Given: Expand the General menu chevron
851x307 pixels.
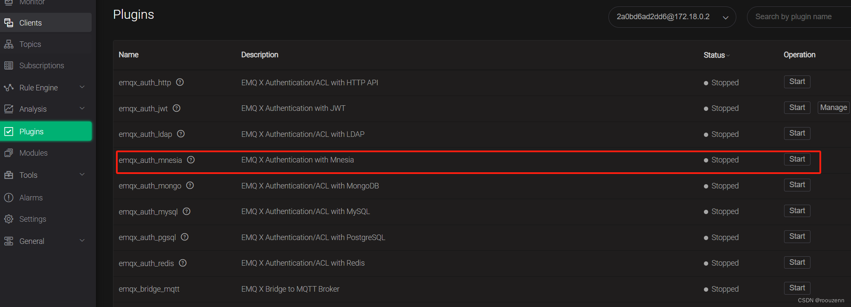Looking at the screenshot, I should 82,240.
